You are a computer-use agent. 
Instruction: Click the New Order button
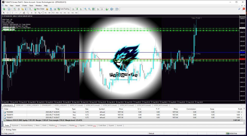[39, 9]
